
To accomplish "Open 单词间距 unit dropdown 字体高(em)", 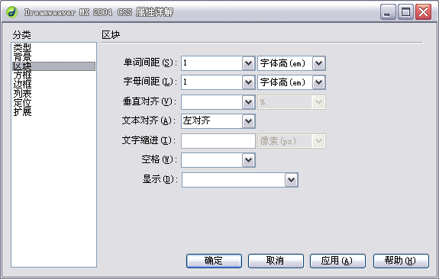I will [x=318, y=63].
